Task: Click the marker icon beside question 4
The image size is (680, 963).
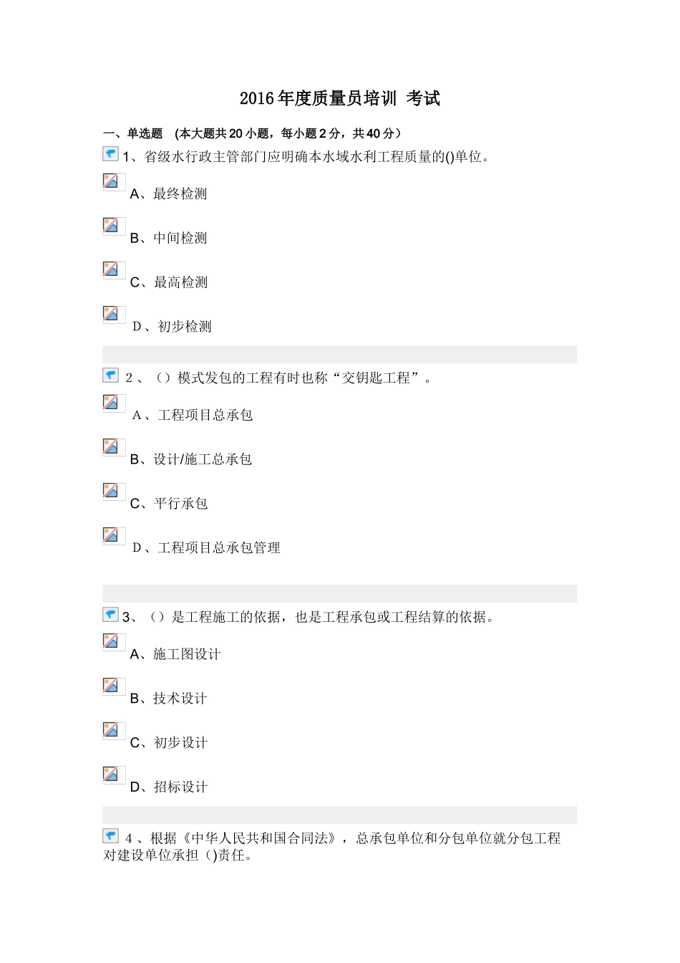Action: pyautogui.click(x=110, y=835)
